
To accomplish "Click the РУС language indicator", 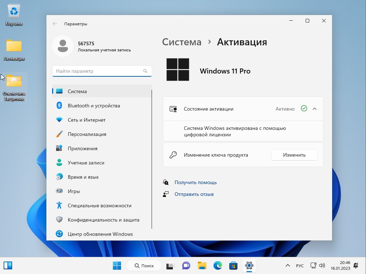I will tap(300, 265).
